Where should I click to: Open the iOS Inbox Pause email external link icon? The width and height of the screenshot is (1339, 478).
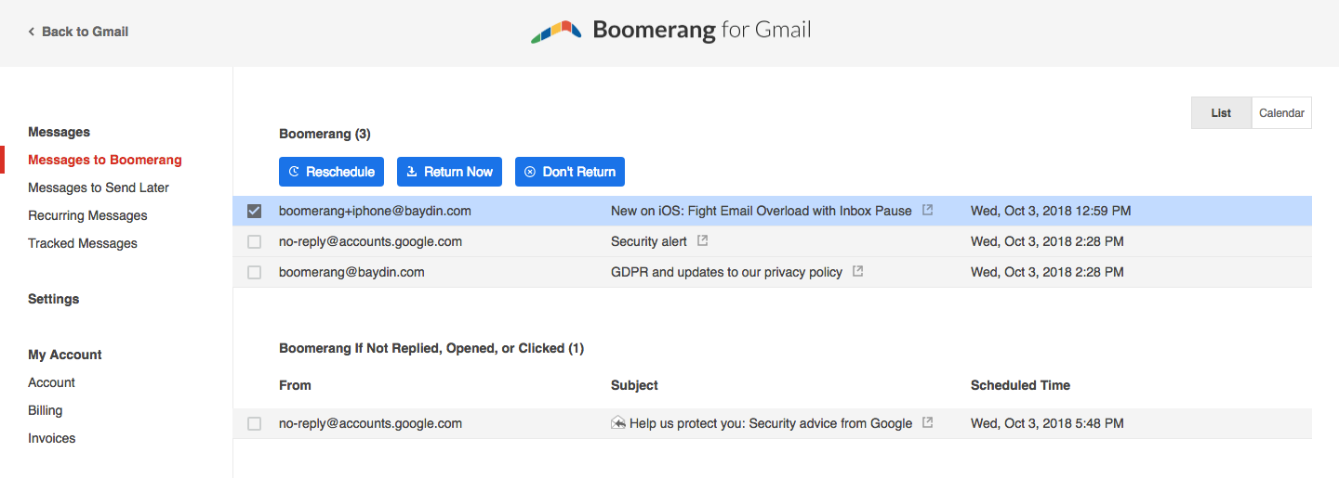point(927,211)
